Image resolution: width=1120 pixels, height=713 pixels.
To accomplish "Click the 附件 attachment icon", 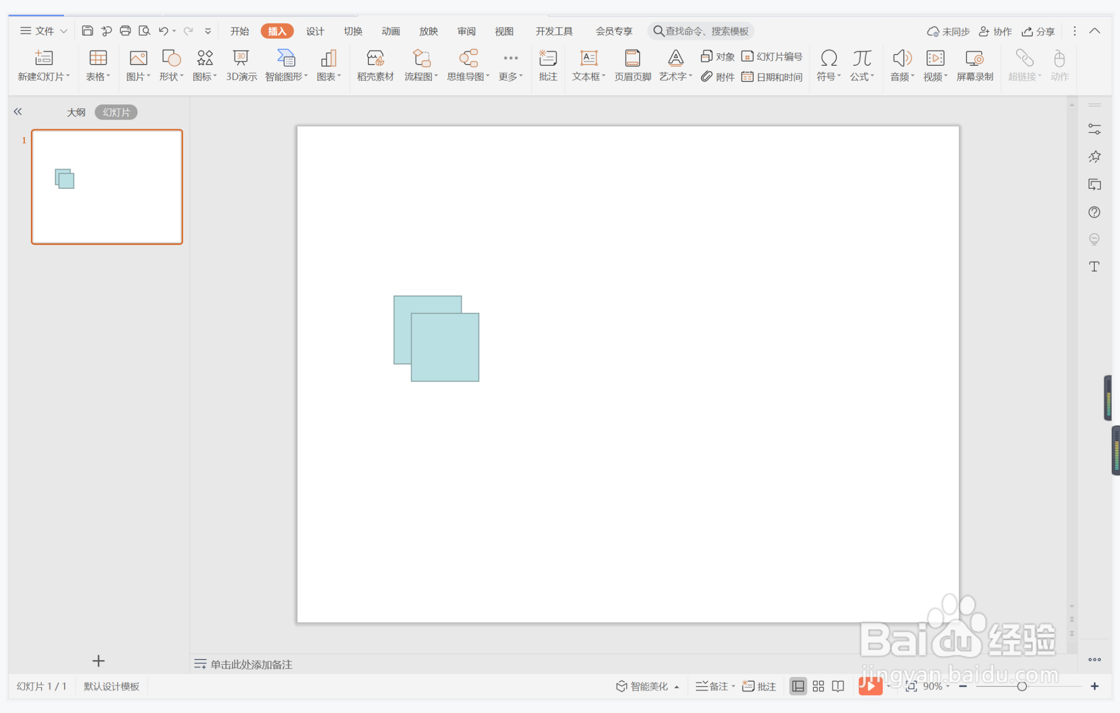I will [x=718, y=77].
